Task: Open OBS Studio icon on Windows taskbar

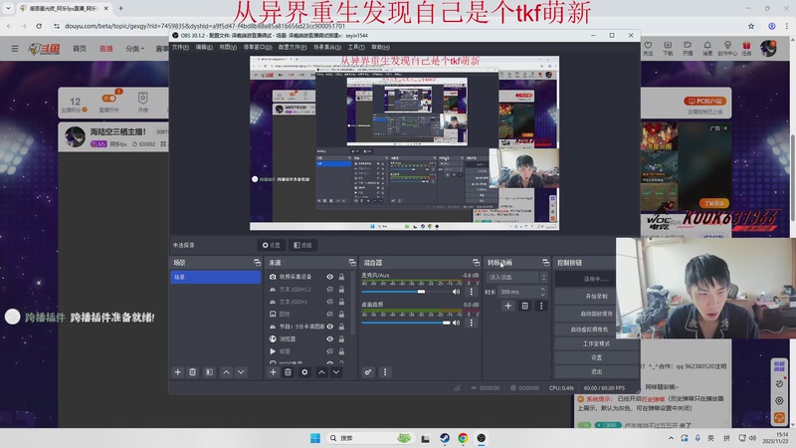Action: pos(482,438)
